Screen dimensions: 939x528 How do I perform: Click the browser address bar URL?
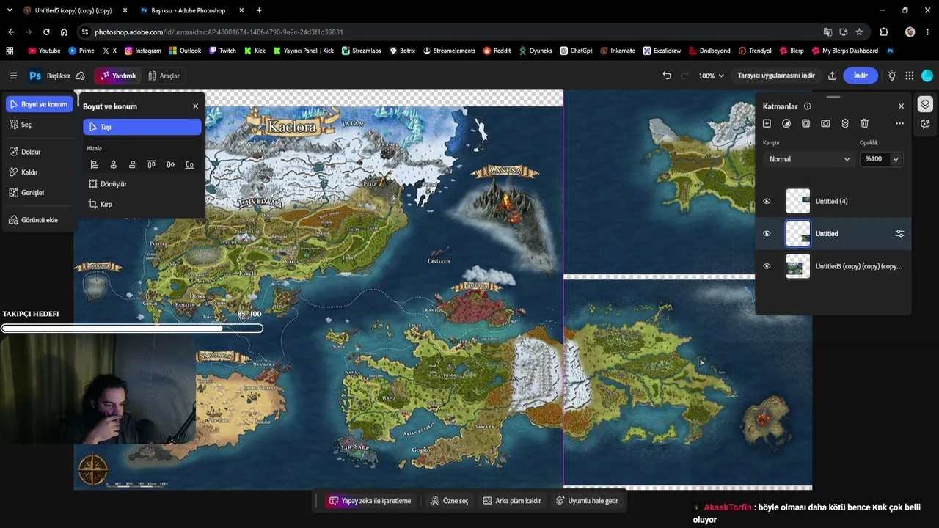click(x=219, y=32)
